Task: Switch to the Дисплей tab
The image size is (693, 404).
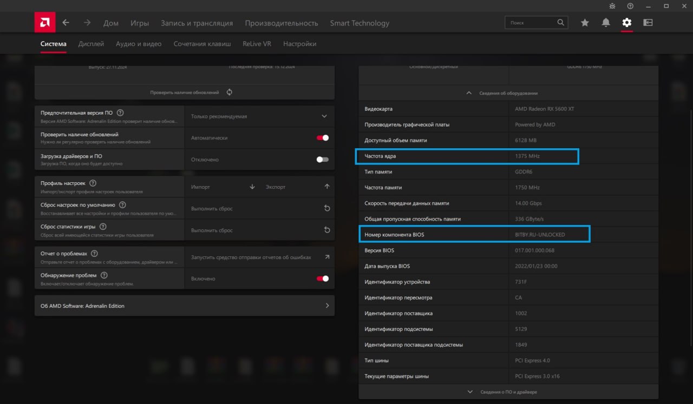Action: pyautogui.click(x=91, y=44)
